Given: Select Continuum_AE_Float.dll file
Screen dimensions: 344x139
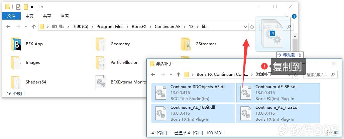Looking at the screenshot, I should [x=278, y=113].
